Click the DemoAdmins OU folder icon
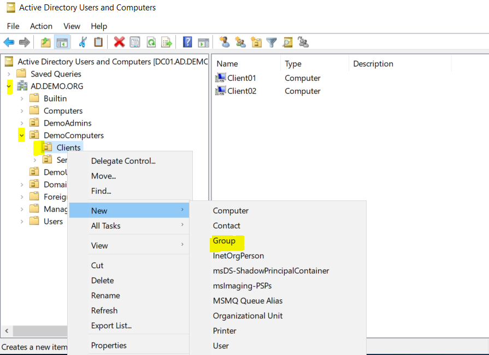The height and width of the screenshot is (355, 489). coord(34,122)
